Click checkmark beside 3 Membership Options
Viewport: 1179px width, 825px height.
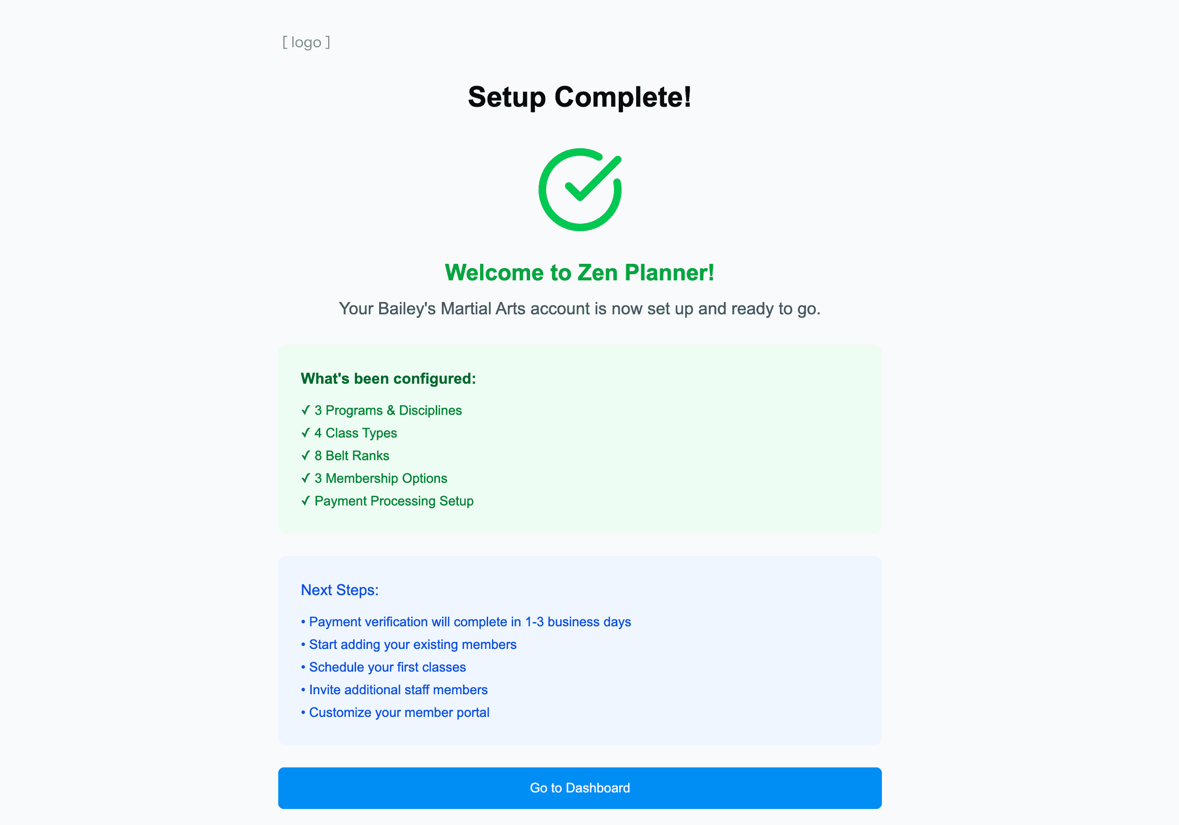point(306,478)
